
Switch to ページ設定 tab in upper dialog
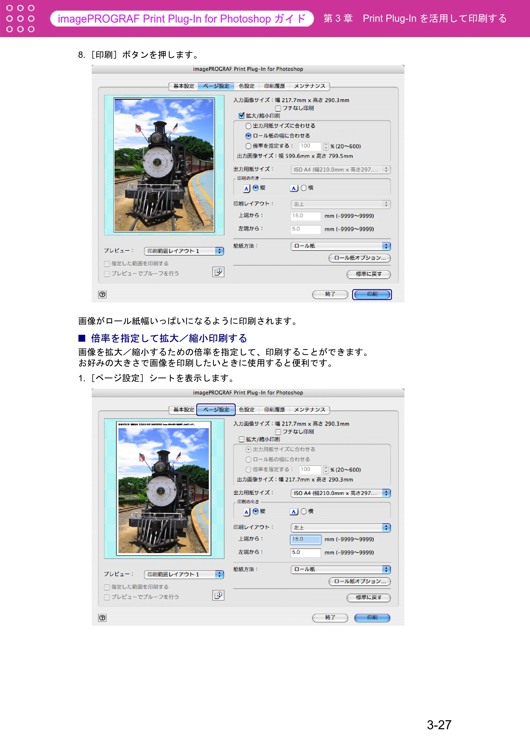click(216, 86)
